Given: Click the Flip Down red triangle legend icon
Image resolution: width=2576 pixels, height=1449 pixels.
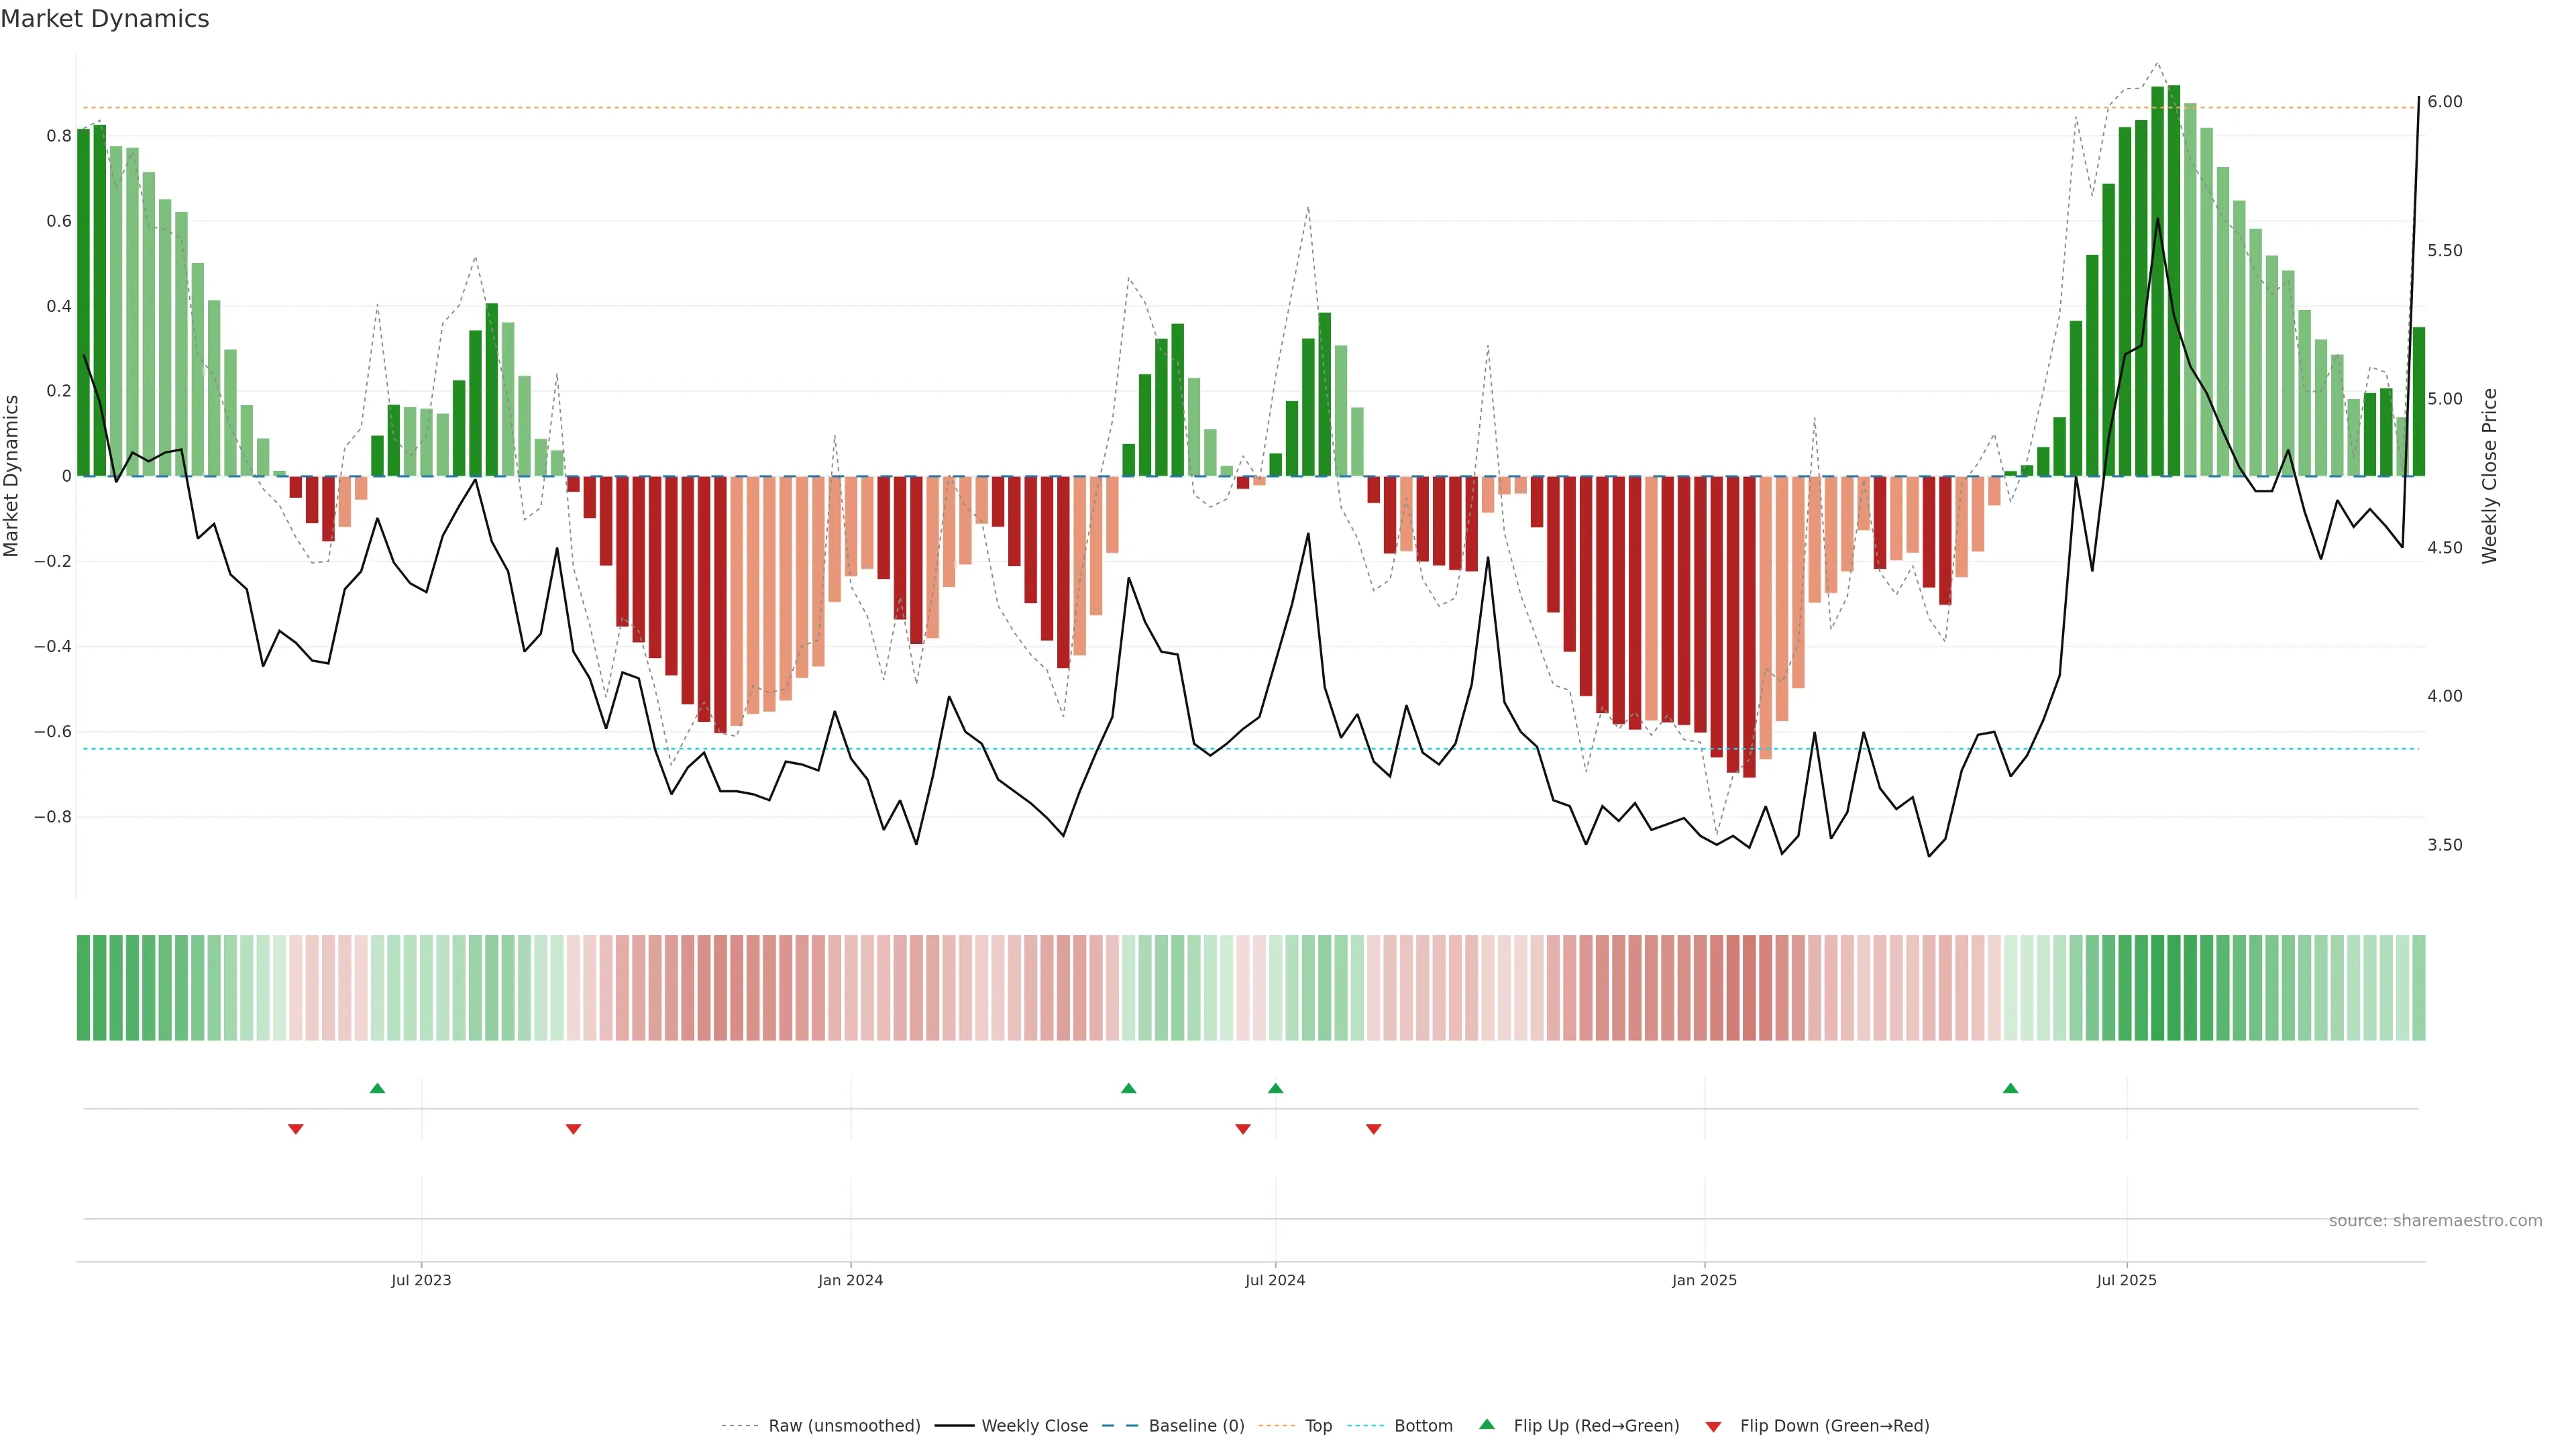Looking at the screenshot, I should (1713, 1426).
